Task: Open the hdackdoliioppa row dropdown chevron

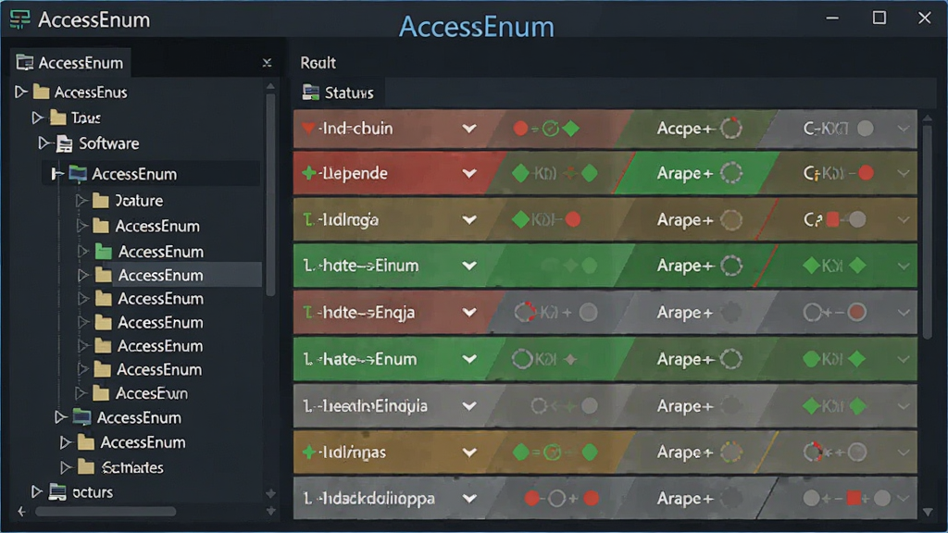Action: tap(469, 499)
